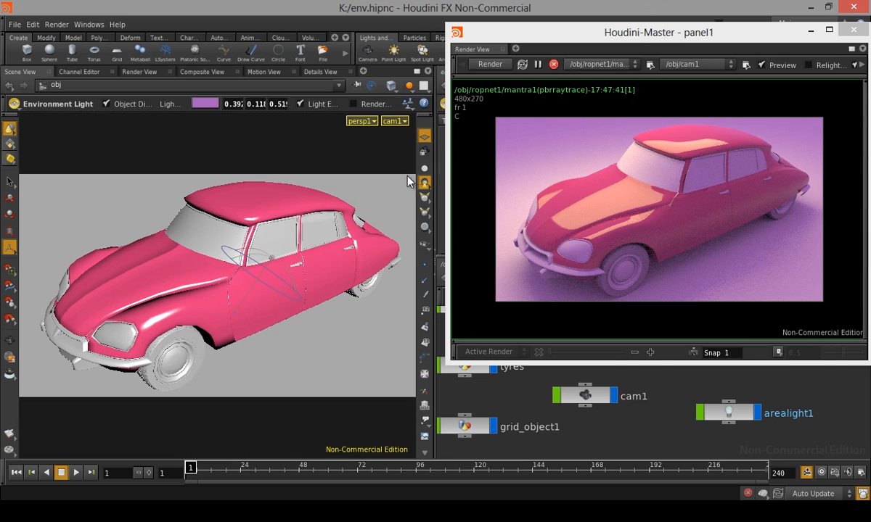
Task: Select the LSystem shelf tool
Action: click(165, 53)
